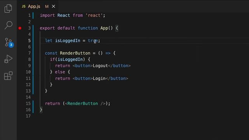The image size is (249, 140).
Task: Click line number 10 in gutter
Action: pyautogui.click(x=28, y=72)
